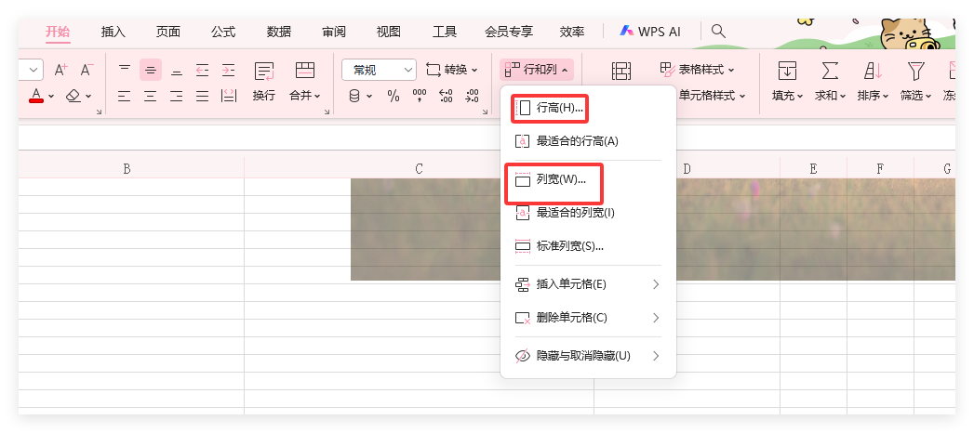Screen dimensions: 974x433
Task: Select column C header
Action: coord(420,168)
